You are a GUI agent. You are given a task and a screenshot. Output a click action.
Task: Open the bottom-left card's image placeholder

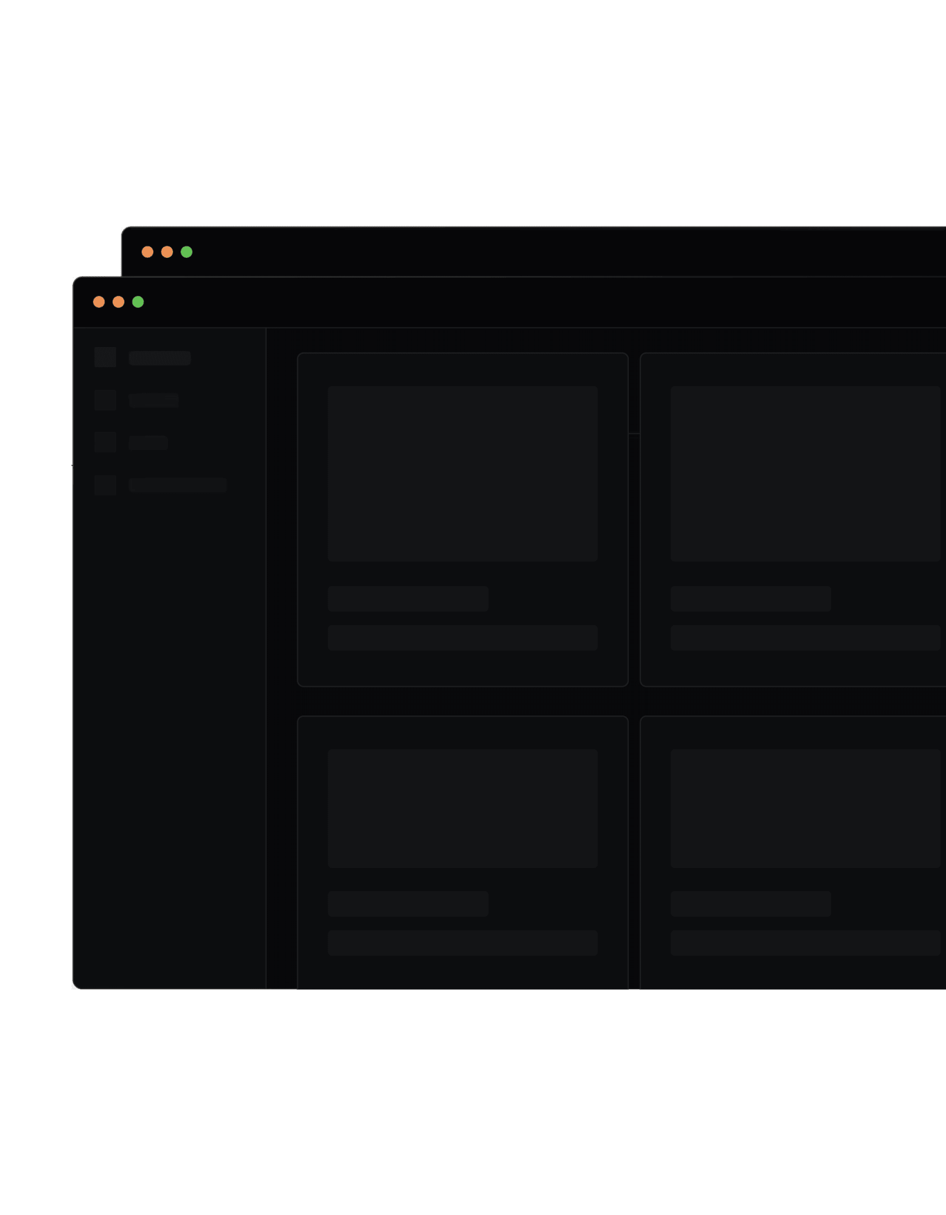(462, 808)
